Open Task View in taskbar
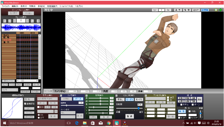224x127 pixels. tap(69, 123)
